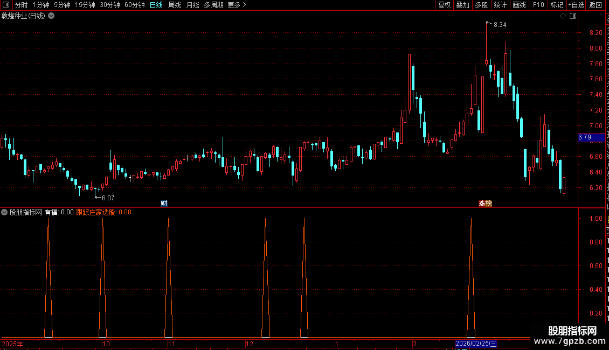Click the 1.00 indicator axis label
Screen dimensions: 609x350
pos(596,219)
